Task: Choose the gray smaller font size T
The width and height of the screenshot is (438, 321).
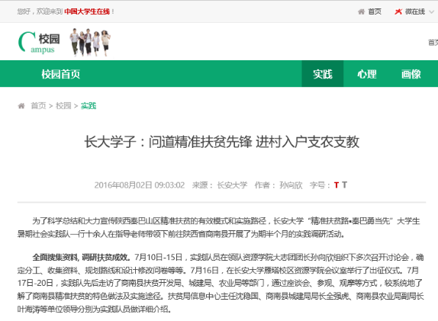Action: click(344, 185)
